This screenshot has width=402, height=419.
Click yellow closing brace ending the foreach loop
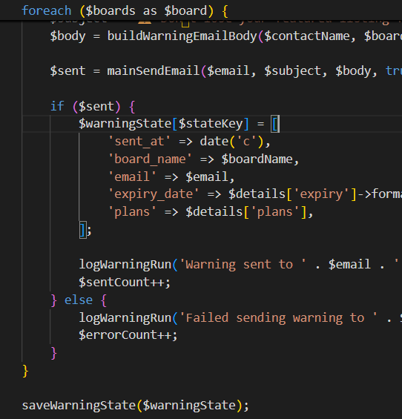click(25, 371)
